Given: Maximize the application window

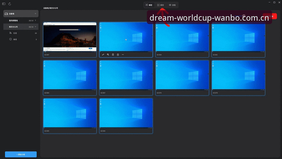Looking at the screenshot, I should [274, 2].
